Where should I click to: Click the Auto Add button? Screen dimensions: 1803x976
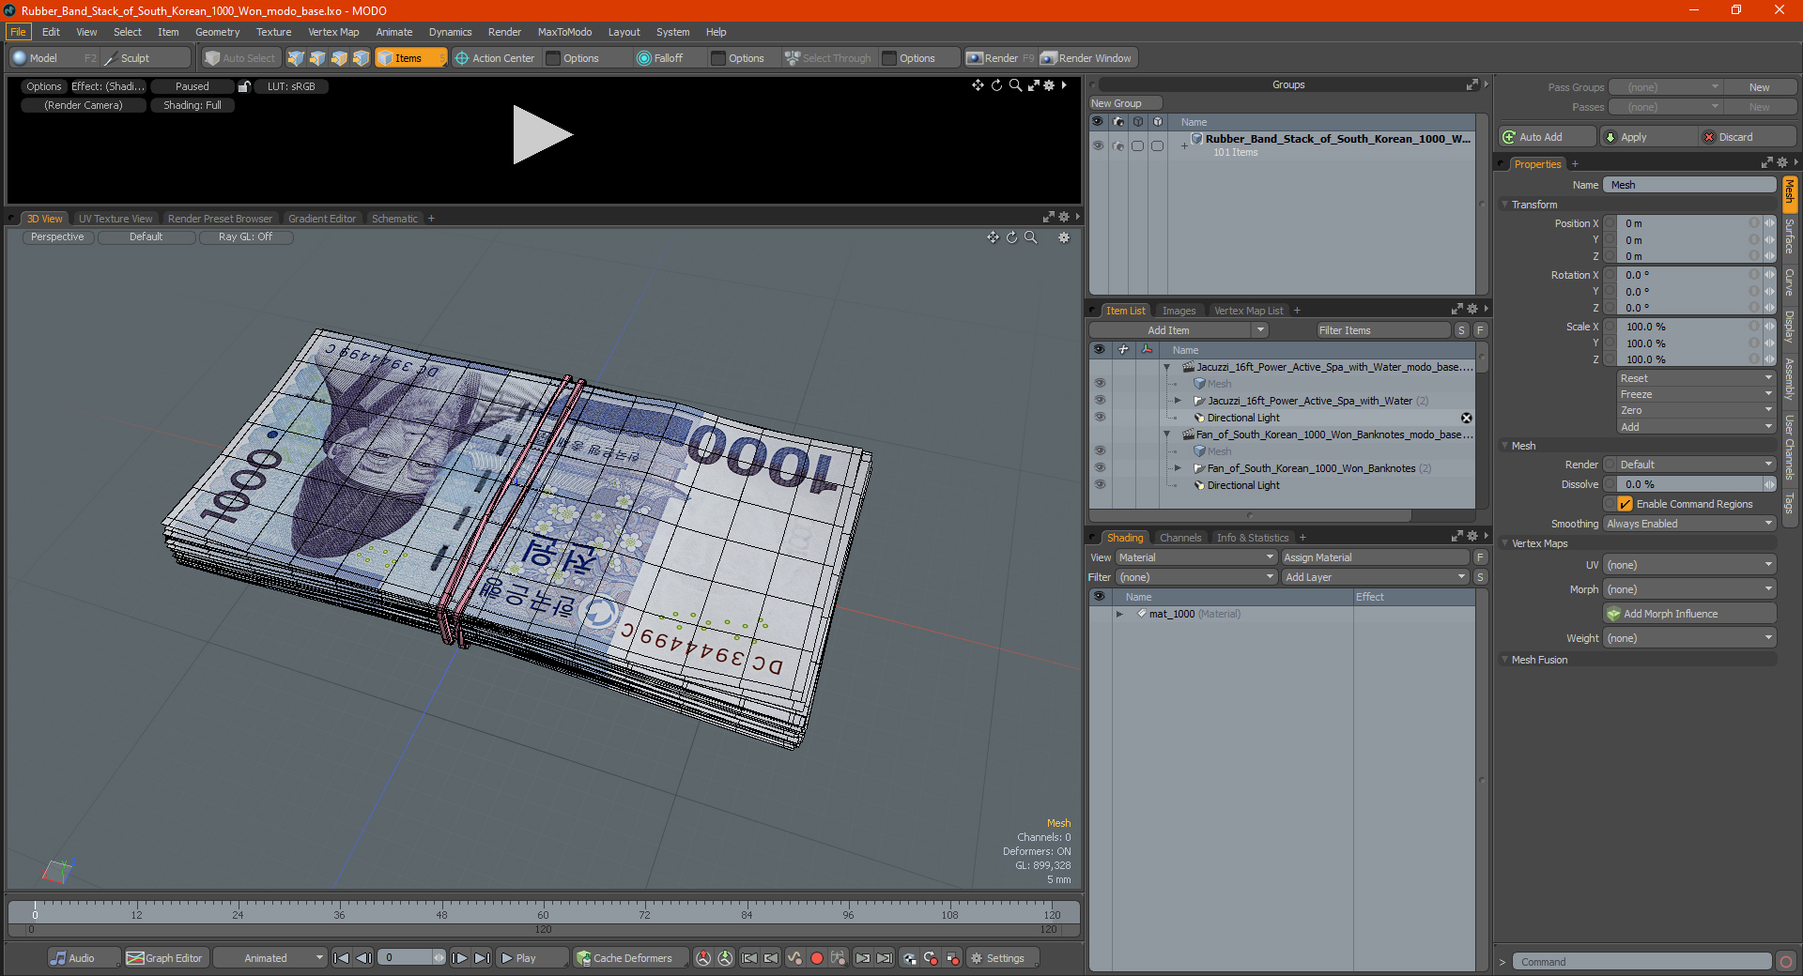pyautogui.click(x=1547, y=137)
